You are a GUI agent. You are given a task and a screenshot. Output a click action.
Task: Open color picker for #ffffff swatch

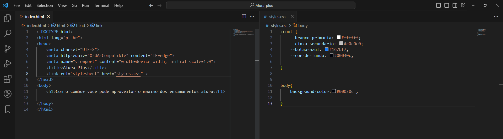[339, 38]
